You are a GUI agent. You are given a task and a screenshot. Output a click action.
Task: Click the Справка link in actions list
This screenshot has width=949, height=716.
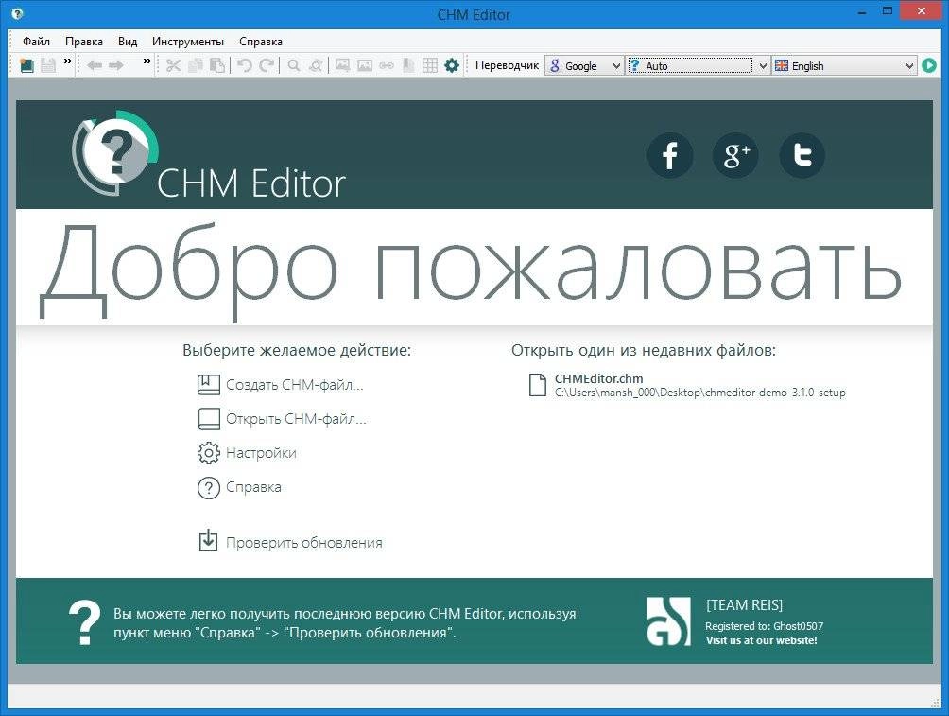pyautogui.click(x=253, y=486)
